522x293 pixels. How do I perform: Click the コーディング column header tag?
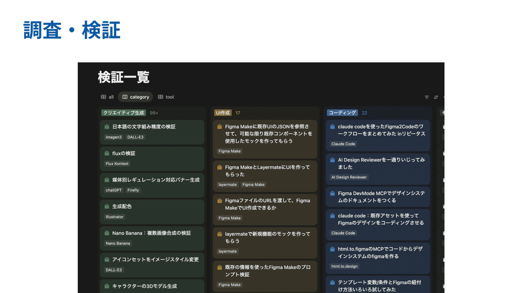342,113
